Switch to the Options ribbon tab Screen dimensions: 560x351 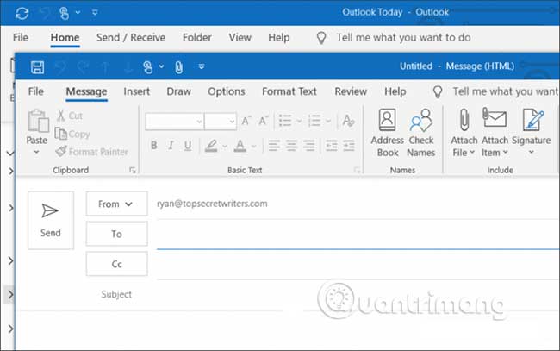click(x=226, y=91)
